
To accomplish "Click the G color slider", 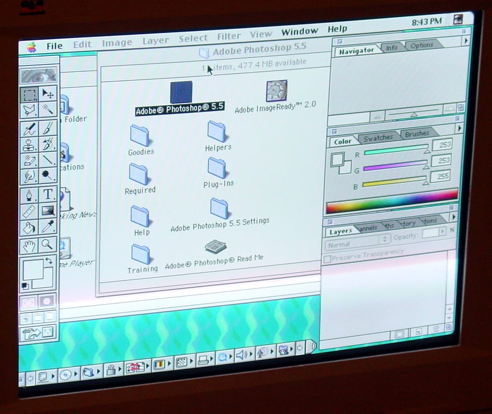I will coord(395,166).
